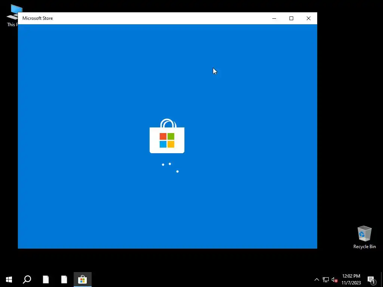This screenshot has width=383, height=287.
Task: Maximize the Microsoft Store window
Action: click(x=291, y=18)
